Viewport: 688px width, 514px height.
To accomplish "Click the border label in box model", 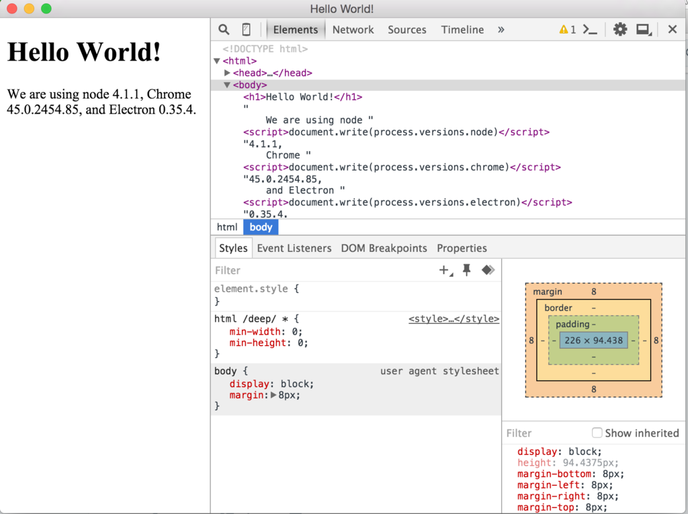I will pos(558,308).
